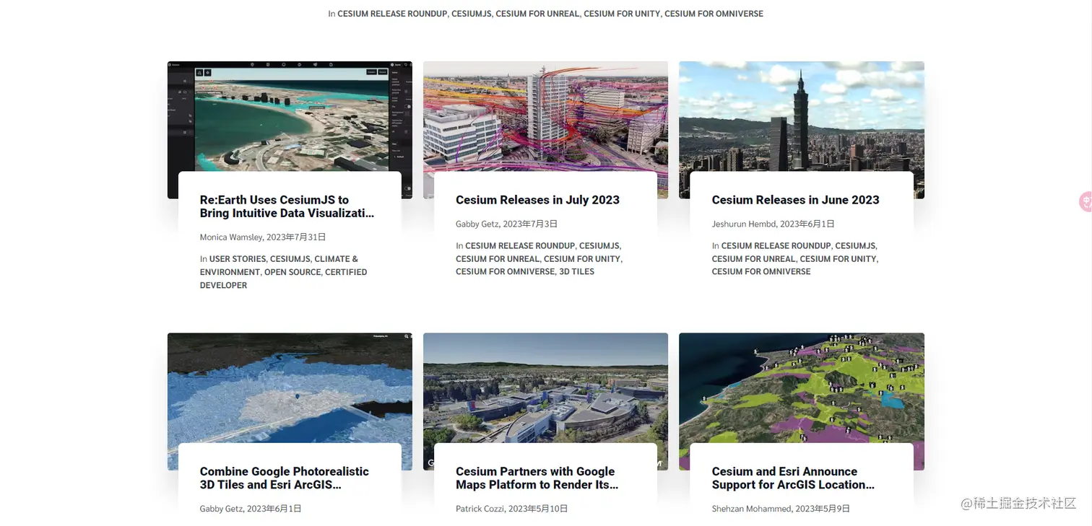Open "Cesium Partners with Google Maps Platform" title

coord(537,478)
